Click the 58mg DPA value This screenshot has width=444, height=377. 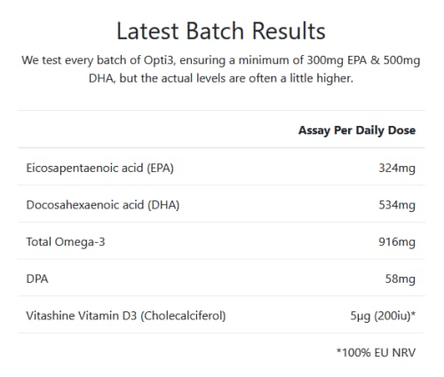[400, 279]
